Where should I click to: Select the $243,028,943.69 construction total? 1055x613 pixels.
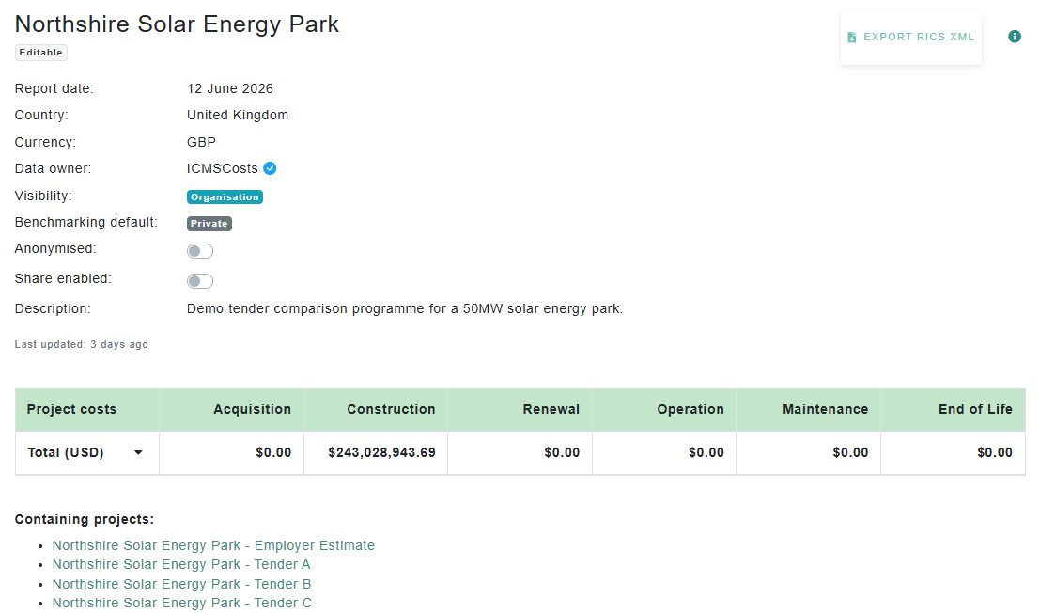(x=381, y=452)
